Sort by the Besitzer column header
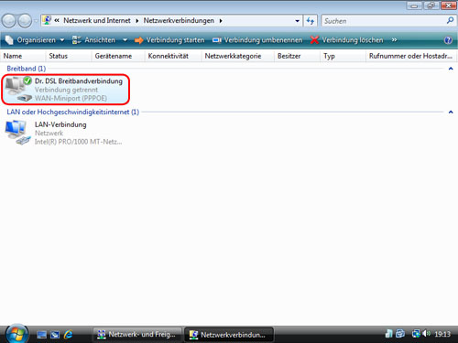This screenshot has height=343, width=458. point(298,56)
